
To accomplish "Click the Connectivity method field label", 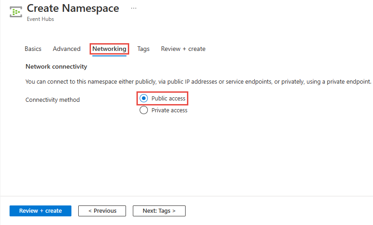I will click(x=52, y=100).
